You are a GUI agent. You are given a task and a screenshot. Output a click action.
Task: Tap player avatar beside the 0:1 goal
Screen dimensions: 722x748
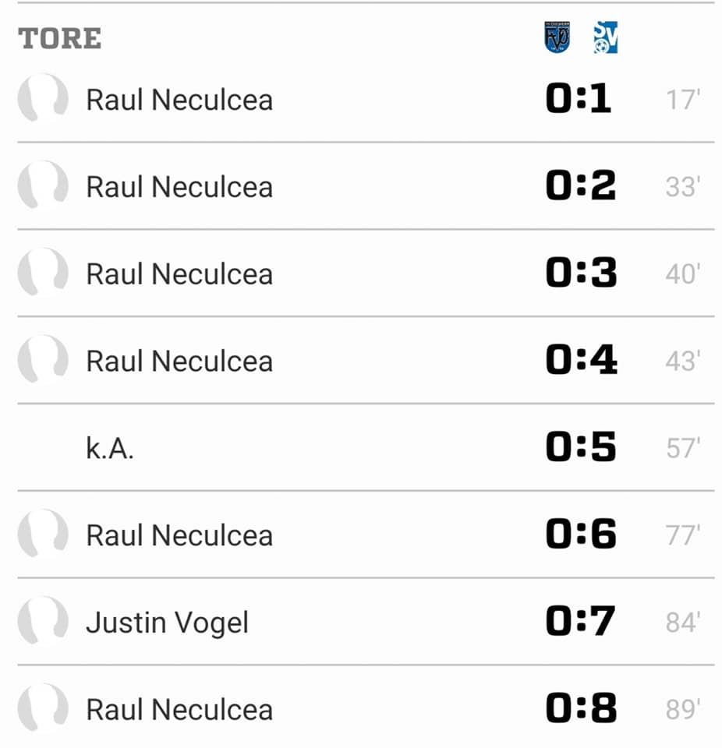[43, 99]
